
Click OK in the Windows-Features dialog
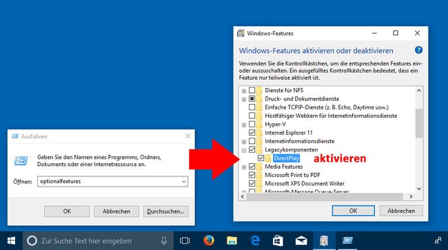(x=353, y=211)
